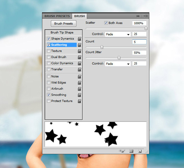Click the Protect Texture label
This screenshot has width=184, height=168.
tap(62, 101)
